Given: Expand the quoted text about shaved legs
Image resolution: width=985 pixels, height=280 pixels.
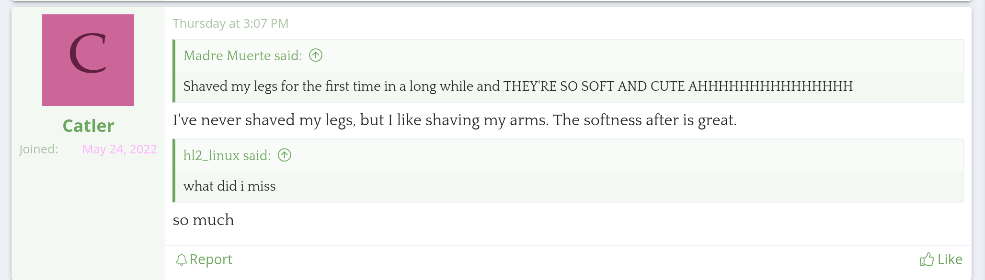Looking at the screenshot, I should pyautogui.click(x=518, y=86).
